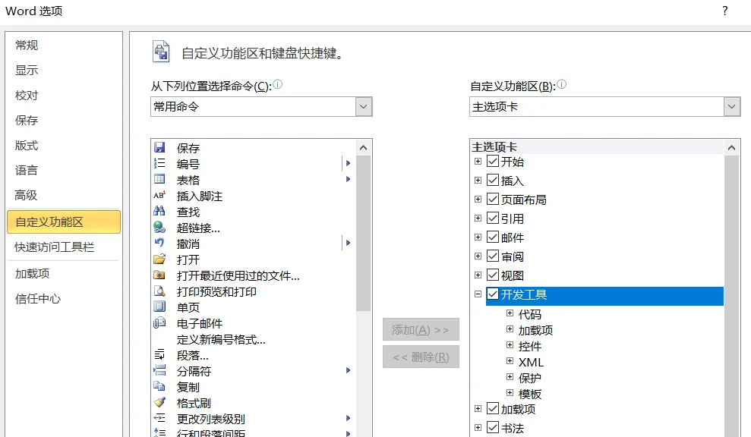751x437 pixels.
Task: Toggle the 页面布局 checkbox
Action: click(492, 199)
